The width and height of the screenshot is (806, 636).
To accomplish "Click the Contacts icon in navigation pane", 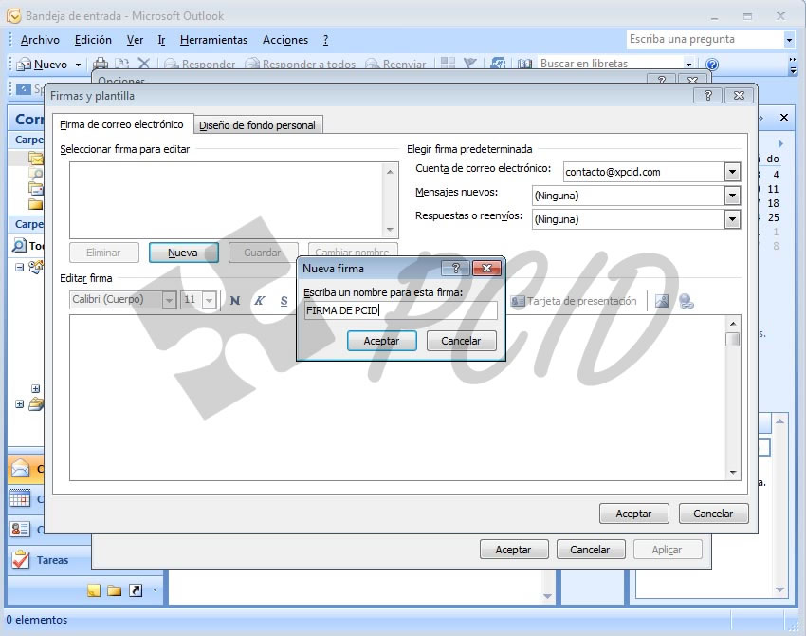I will click(20, 529).
